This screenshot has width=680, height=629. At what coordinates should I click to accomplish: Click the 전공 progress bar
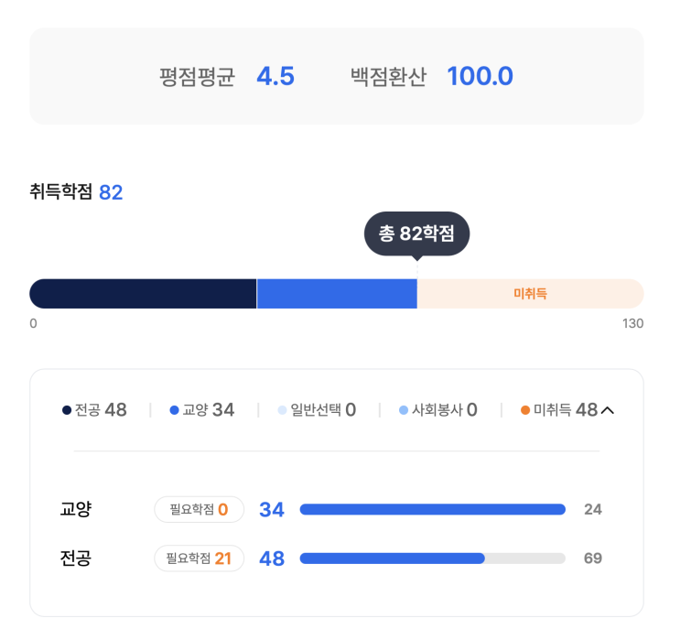(x=432, y=559)
